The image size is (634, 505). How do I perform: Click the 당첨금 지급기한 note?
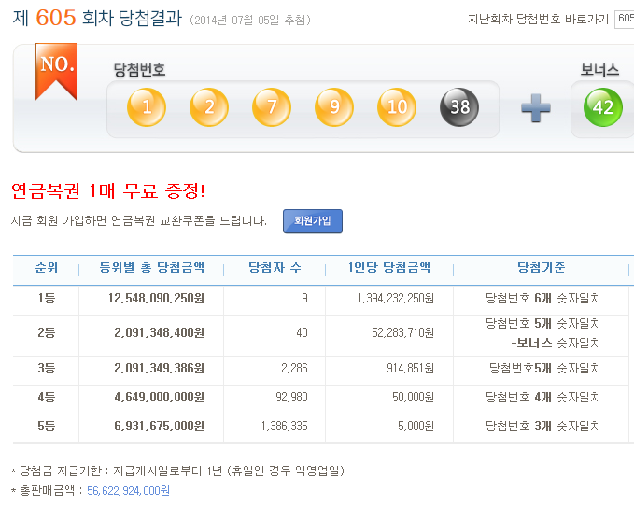[178, 470]
